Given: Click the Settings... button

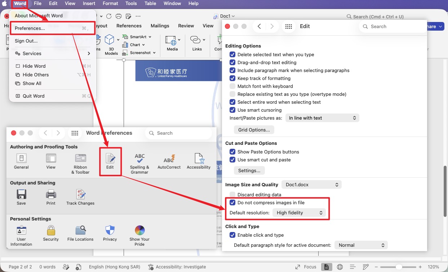Looking at the screenshot, I should coord(249,170).
